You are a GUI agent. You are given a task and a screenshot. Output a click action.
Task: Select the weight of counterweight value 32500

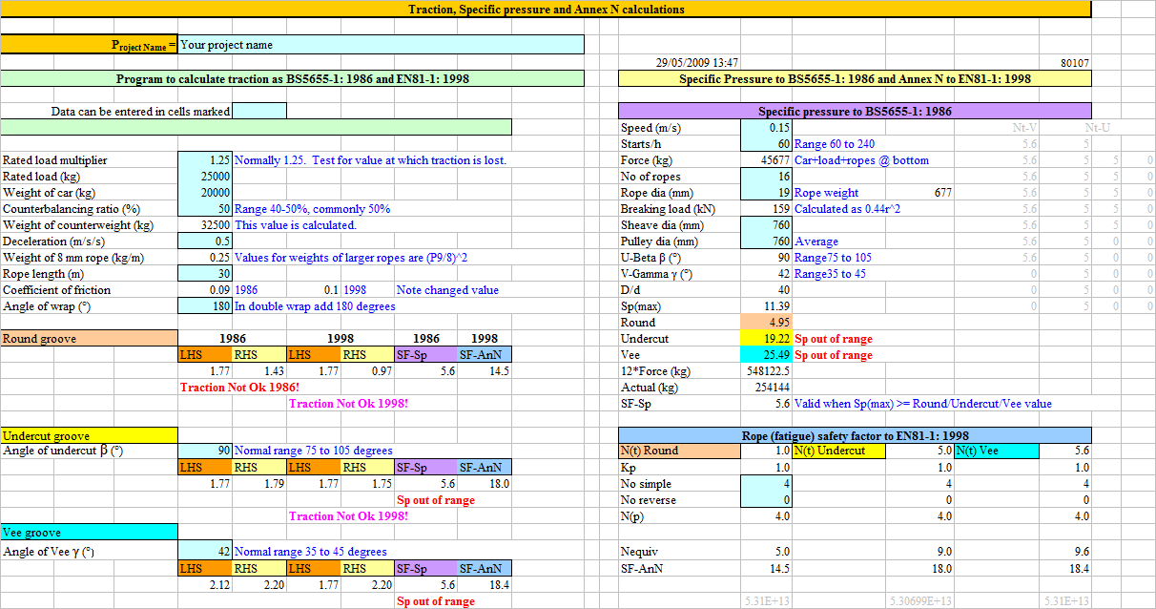point(205,225)
